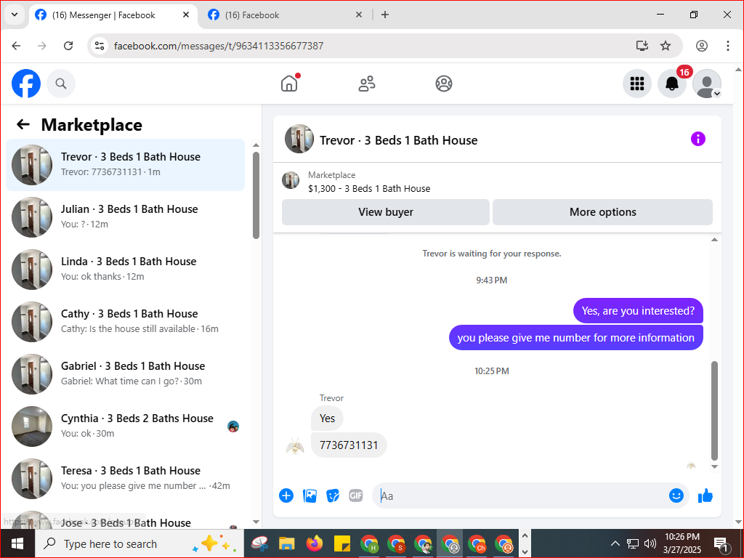
Task: Open Teresa 3 Beds 1 Bath conversation
Action: tap(125, 478)
